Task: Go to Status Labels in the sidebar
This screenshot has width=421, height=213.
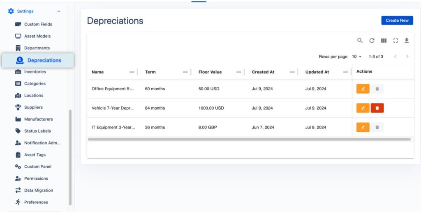Action: pos(37,131)
